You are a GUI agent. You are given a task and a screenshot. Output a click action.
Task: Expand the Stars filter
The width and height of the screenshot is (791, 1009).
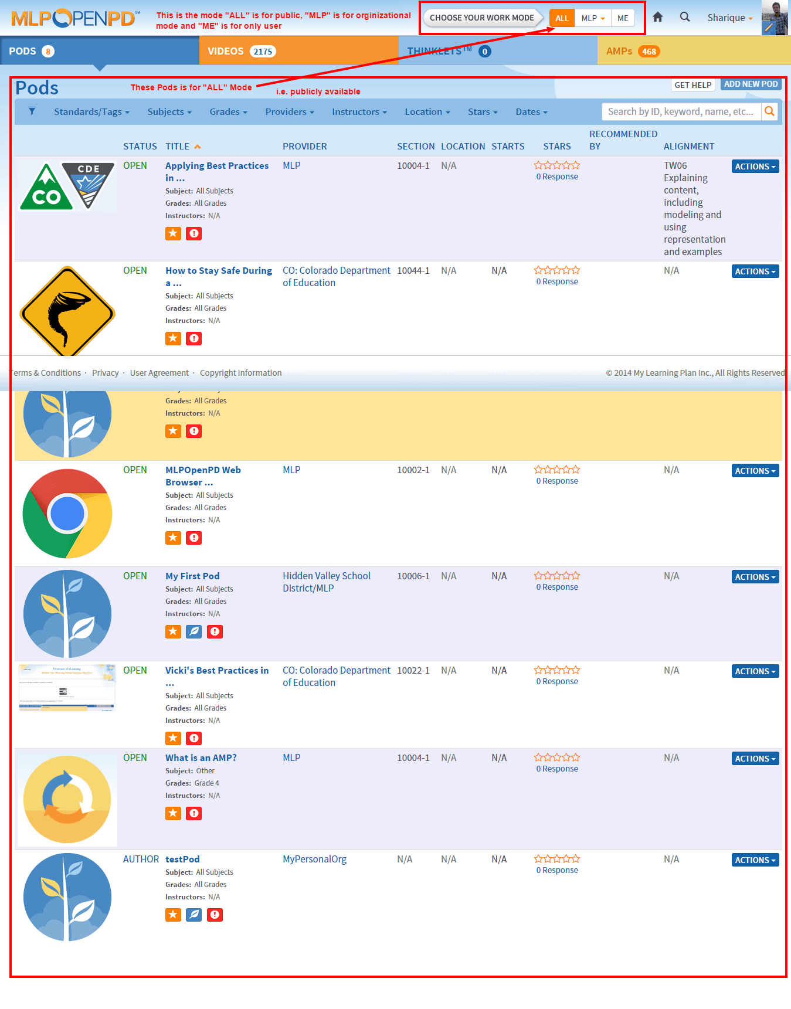coord(483,112)
